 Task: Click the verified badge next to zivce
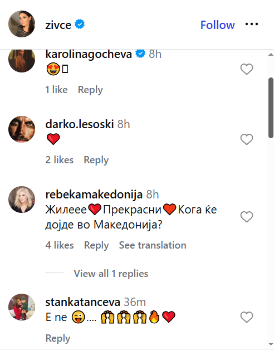(x=80, y=24)
